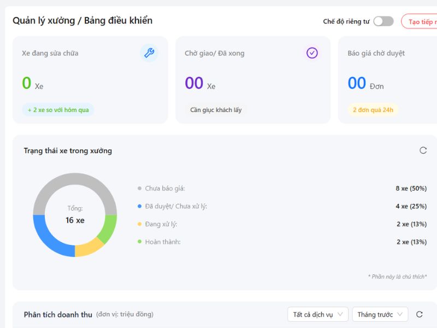The image size is (437, 328).
Task: Click the 'Trạng thái xe trong xưởng' heading
Action: tap(68, 151)
